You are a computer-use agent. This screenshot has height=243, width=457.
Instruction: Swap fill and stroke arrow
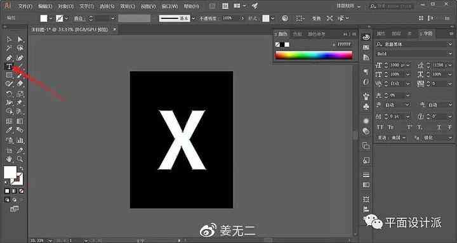point(22,168)
